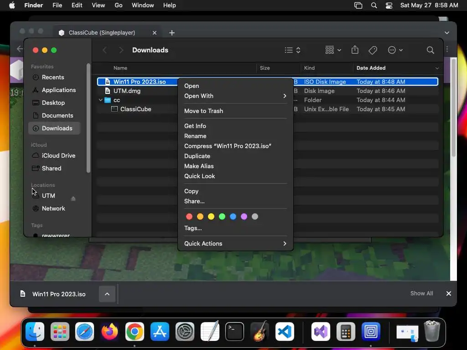The width and height of the screenshot is (467, 350).
Task: Open System Settings gear in the Dock
Action: (185, 331)
